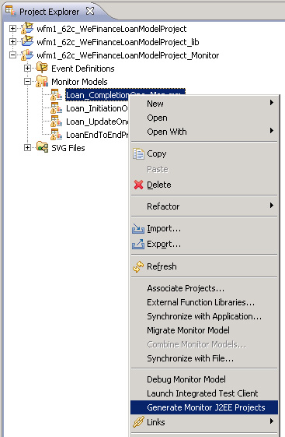The width and height of the screenshot is (285, 437).
Task: Choose Associate Projects... menu entry
Action: pos(204,288)
